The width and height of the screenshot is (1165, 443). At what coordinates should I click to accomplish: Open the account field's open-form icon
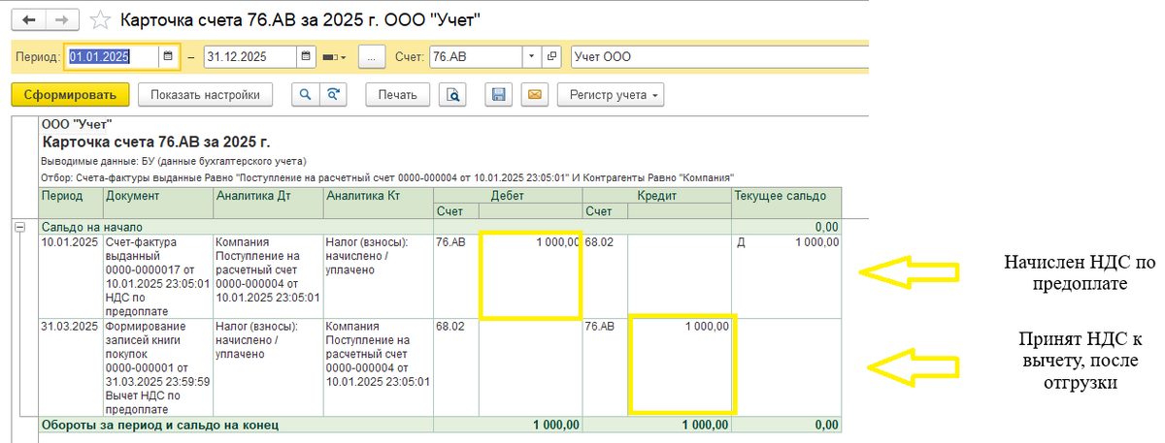click(x=551, y=57)
